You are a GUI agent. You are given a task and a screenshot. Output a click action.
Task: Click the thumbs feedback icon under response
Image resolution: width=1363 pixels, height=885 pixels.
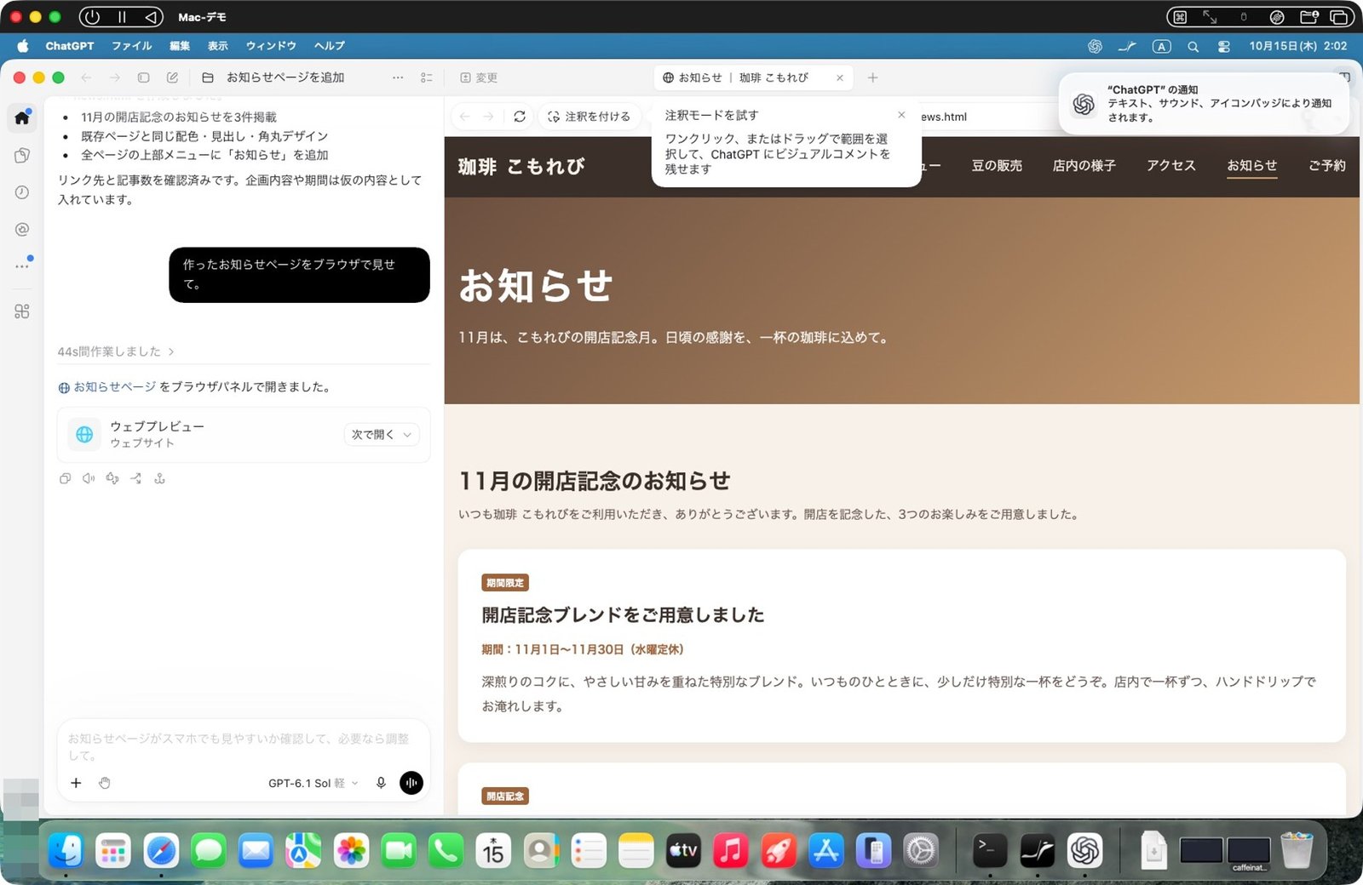pyautogui.click(x=112, y=479)
